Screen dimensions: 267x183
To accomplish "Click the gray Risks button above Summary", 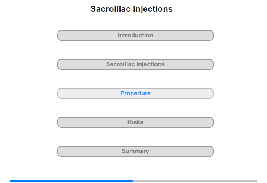I will tap(135, 122).
